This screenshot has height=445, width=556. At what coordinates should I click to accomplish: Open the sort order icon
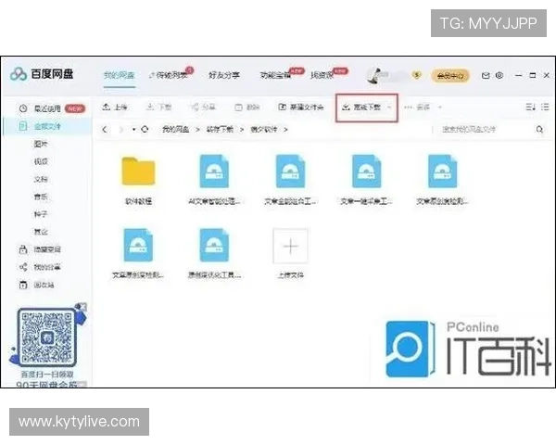pyautogui.click(x=530, y=107)
